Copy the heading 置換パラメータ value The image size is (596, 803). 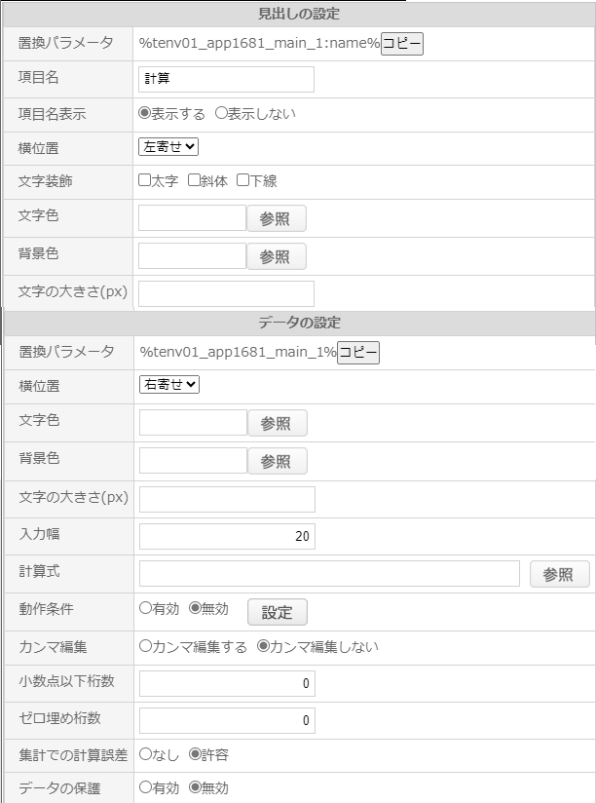click(x=402, y=44)
